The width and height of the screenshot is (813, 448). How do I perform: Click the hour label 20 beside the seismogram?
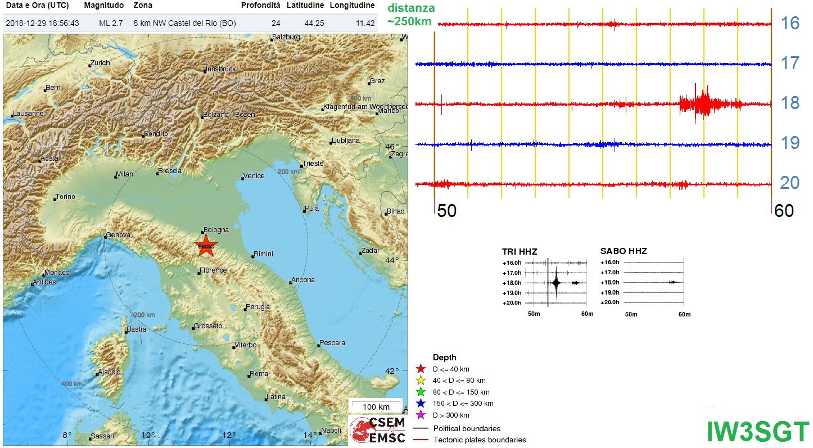790,183
